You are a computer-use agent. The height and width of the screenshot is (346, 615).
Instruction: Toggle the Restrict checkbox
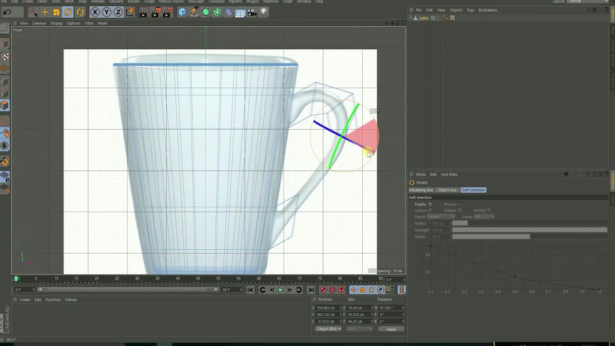click(489, 210)
